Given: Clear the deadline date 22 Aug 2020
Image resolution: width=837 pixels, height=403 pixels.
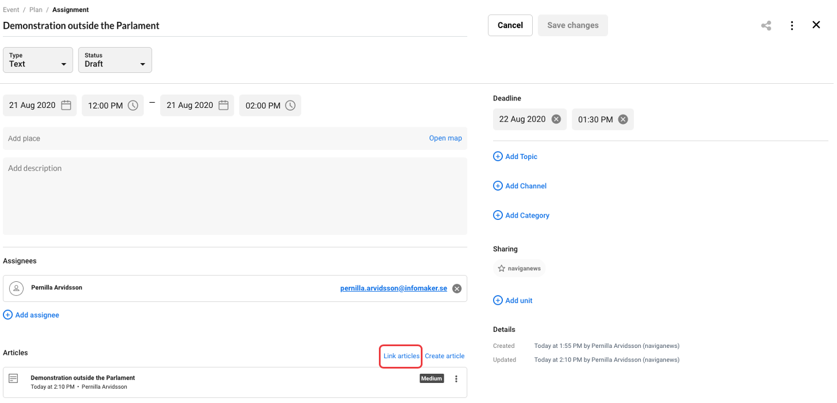Looking at the screenshot, I should pyautogui.click(x=556, y=119).
